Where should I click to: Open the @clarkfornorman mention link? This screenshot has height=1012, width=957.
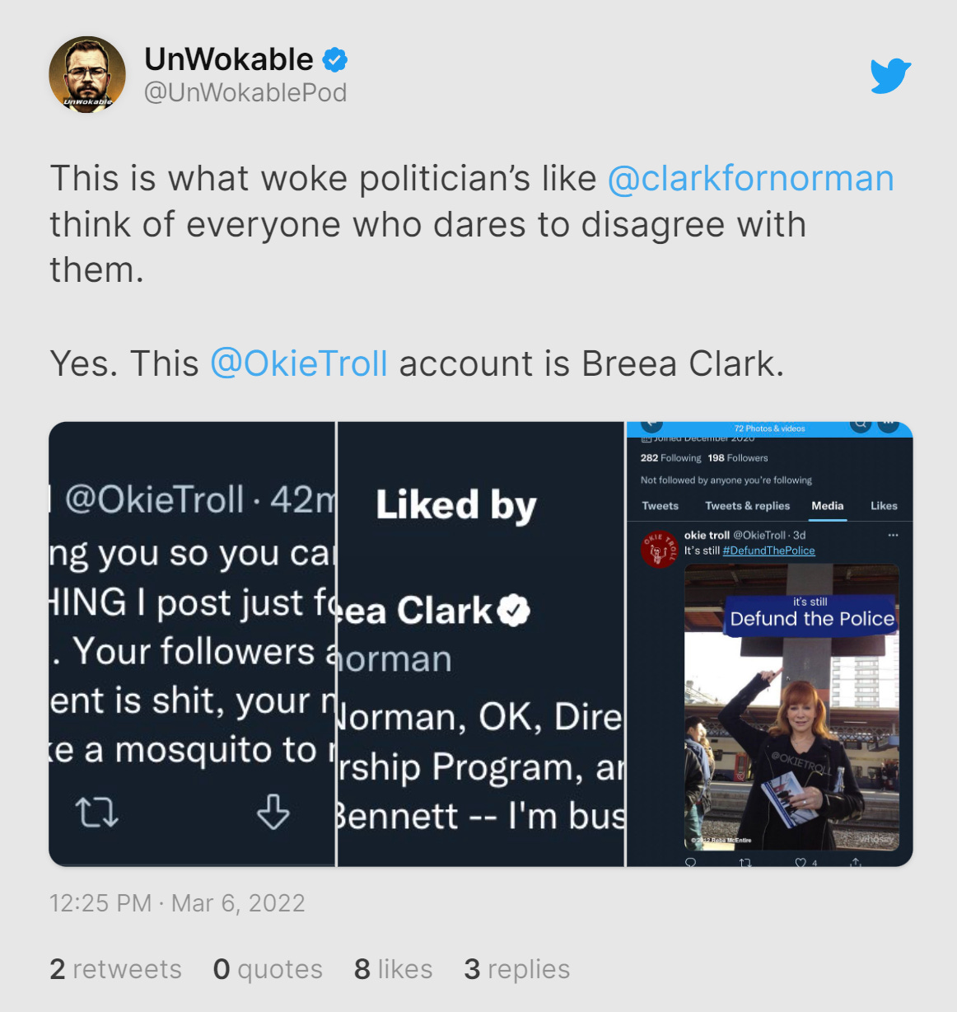coord(750,179)
